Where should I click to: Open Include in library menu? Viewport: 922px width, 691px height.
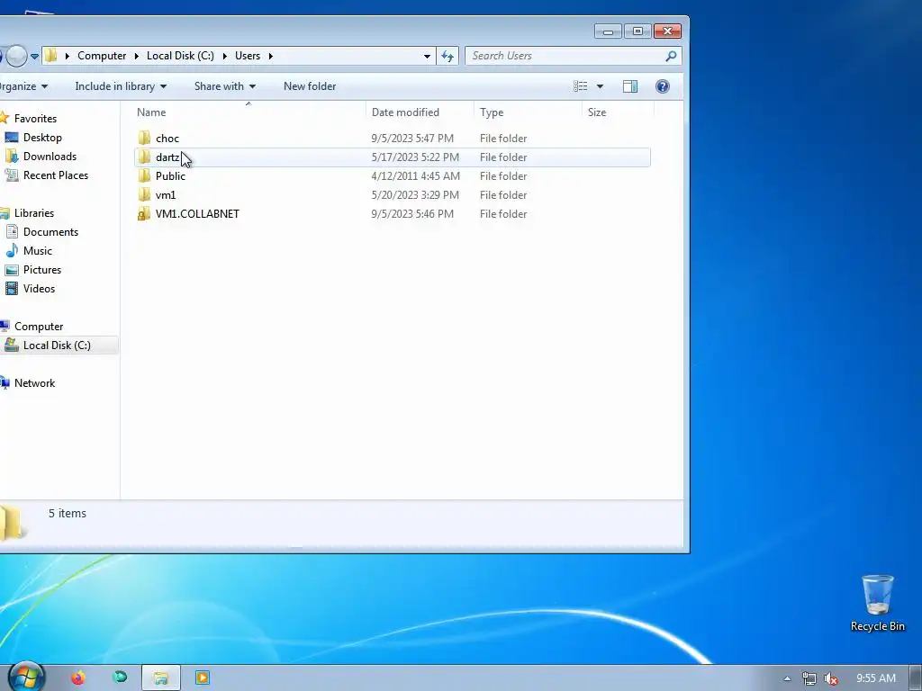tap(121, 86)
